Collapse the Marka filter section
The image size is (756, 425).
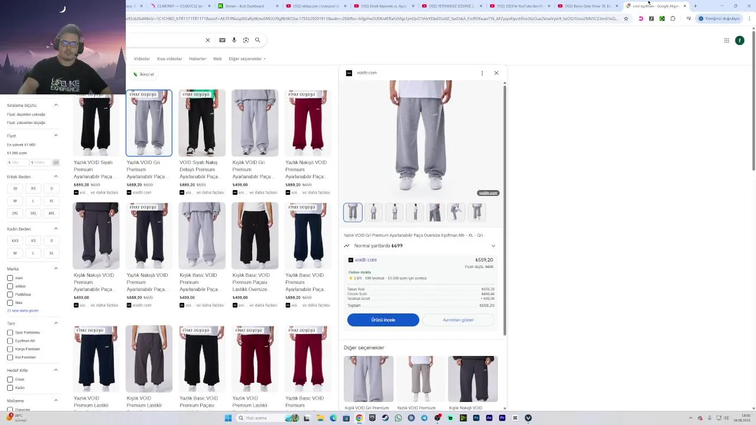56,269
